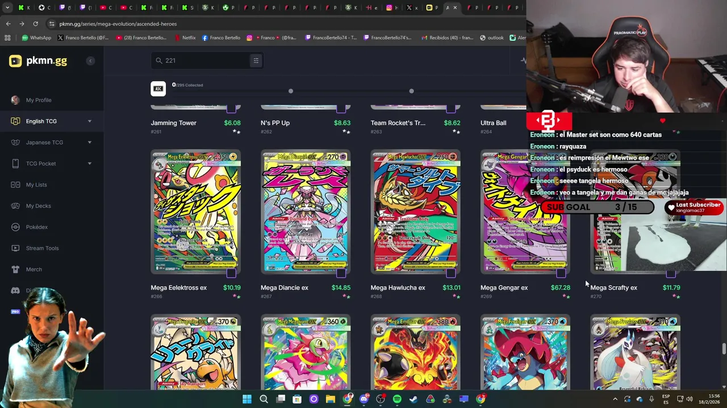Mark Mega Hawlucha ex as collected
The image size is (727, 408).
point(451,274)
